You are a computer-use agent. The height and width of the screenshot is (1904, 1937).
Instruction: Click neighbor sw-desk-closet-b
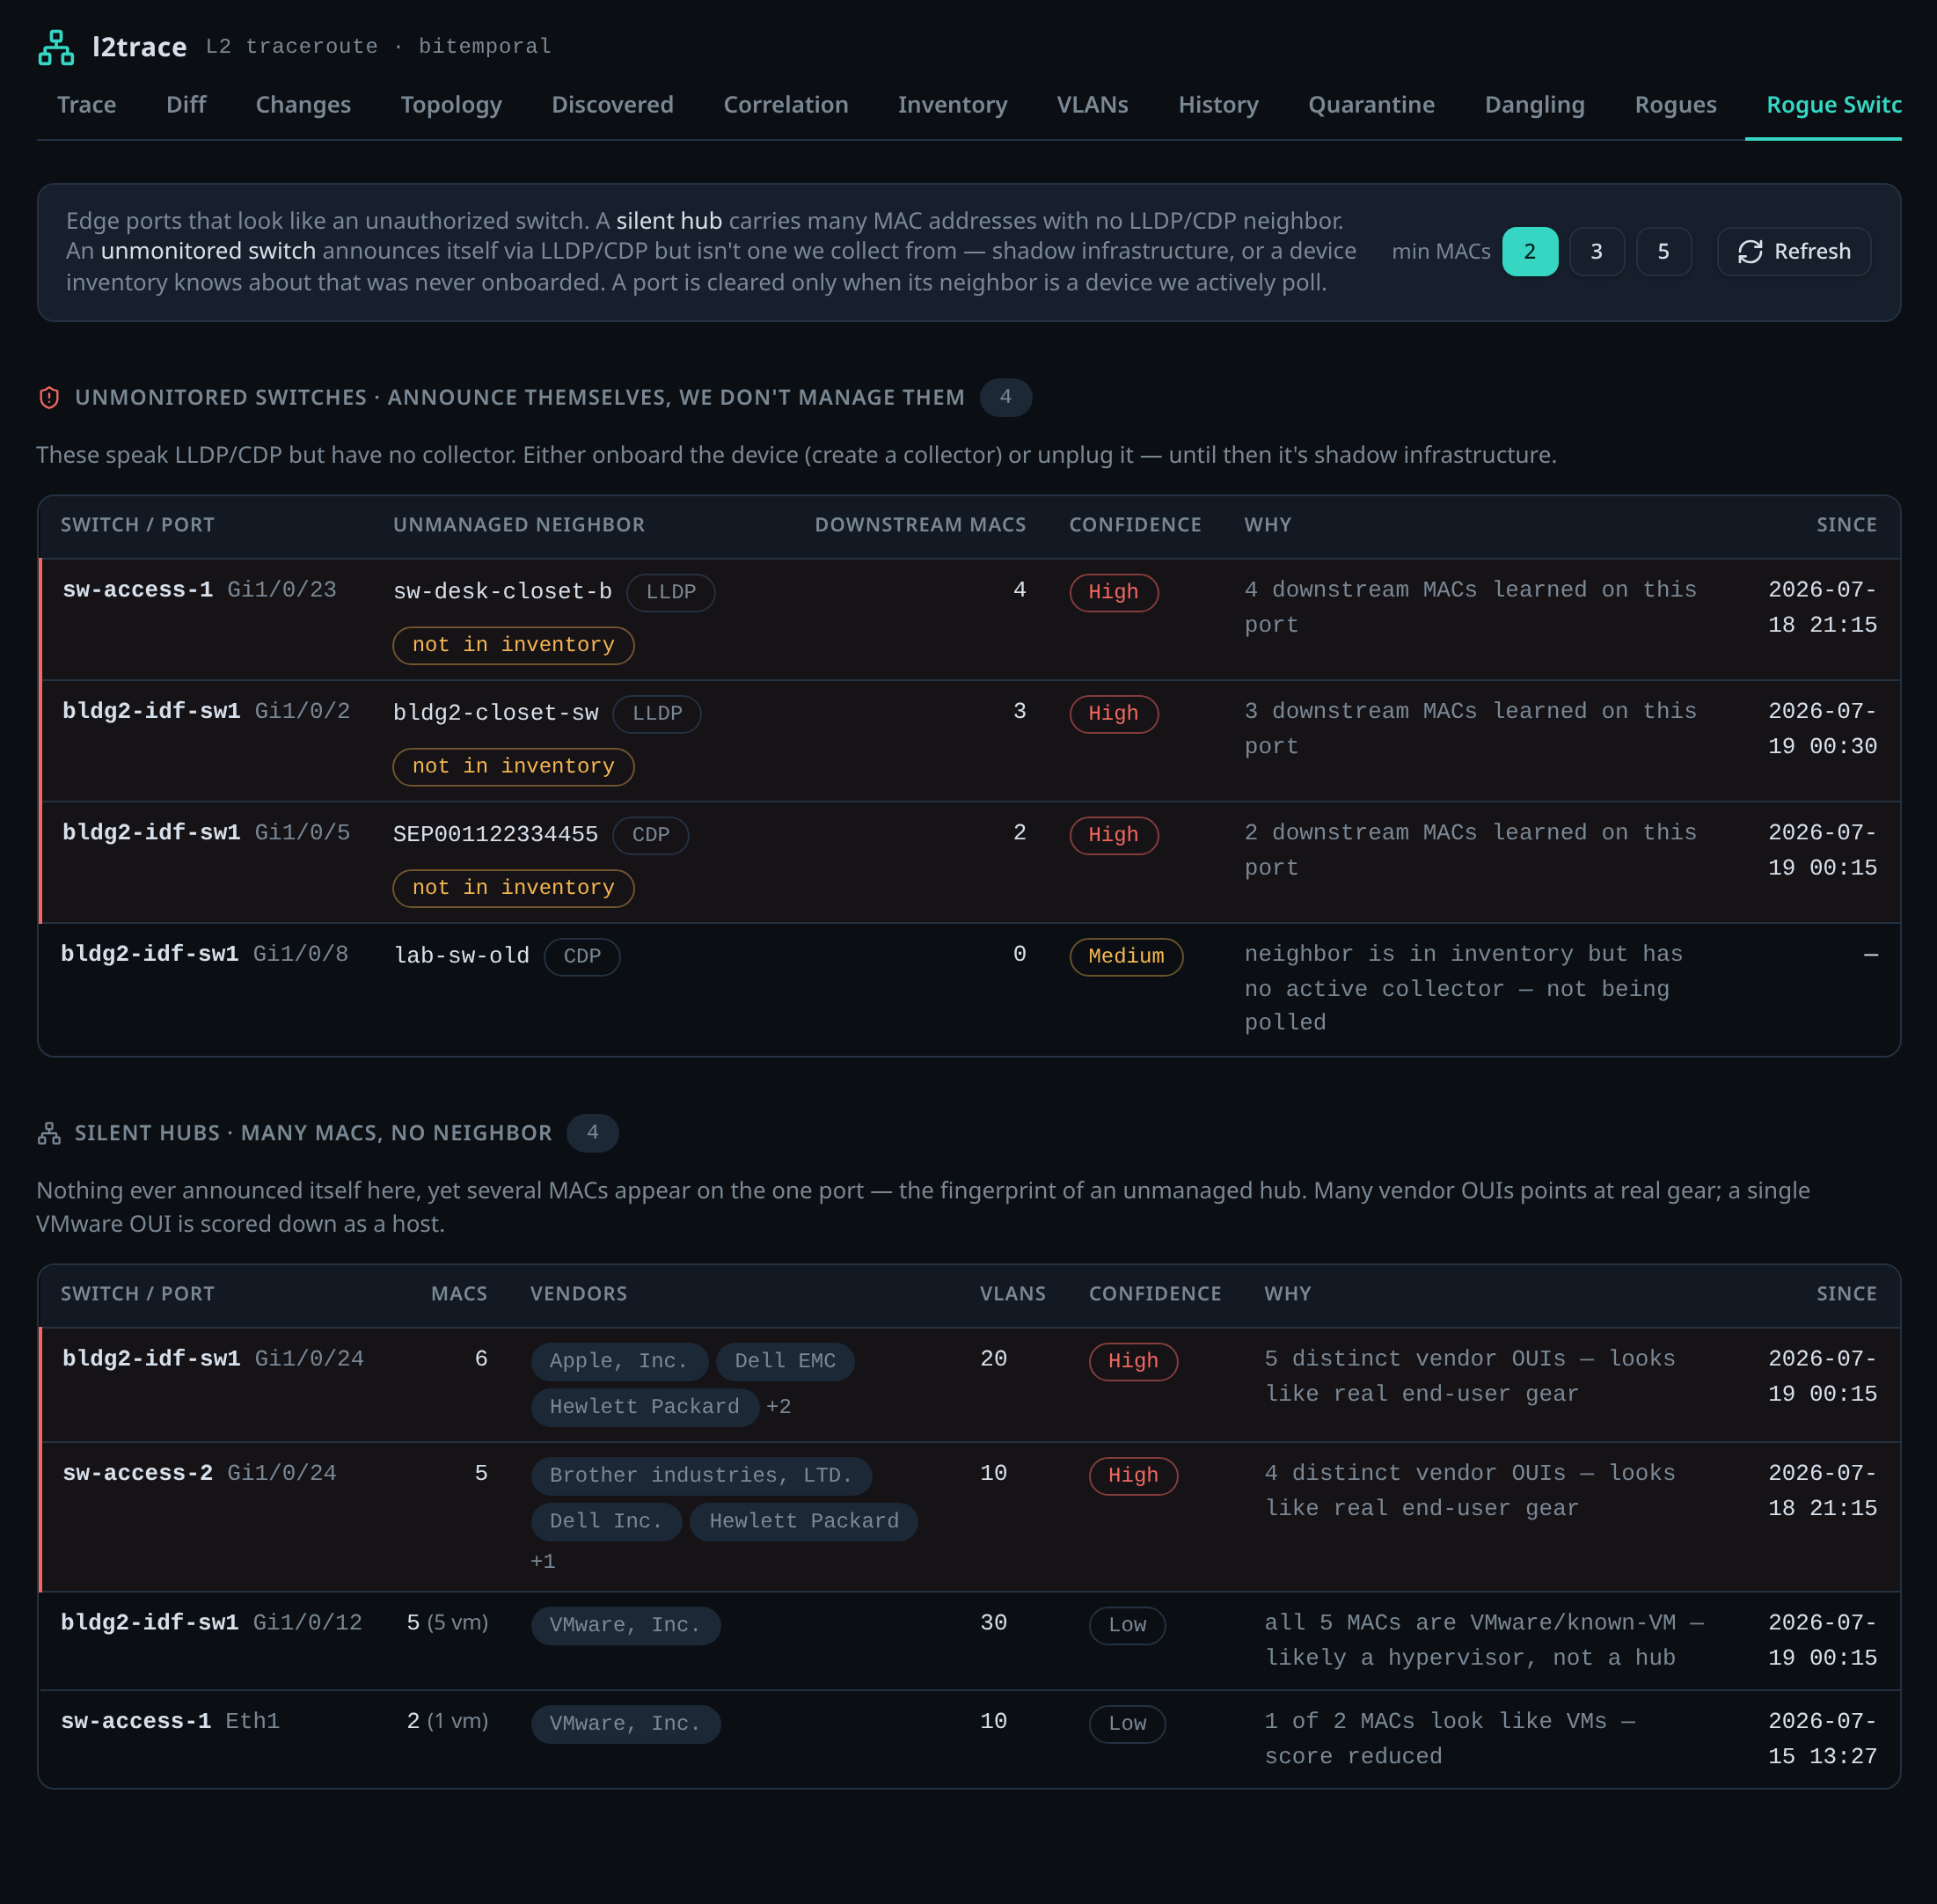point(503,592)
